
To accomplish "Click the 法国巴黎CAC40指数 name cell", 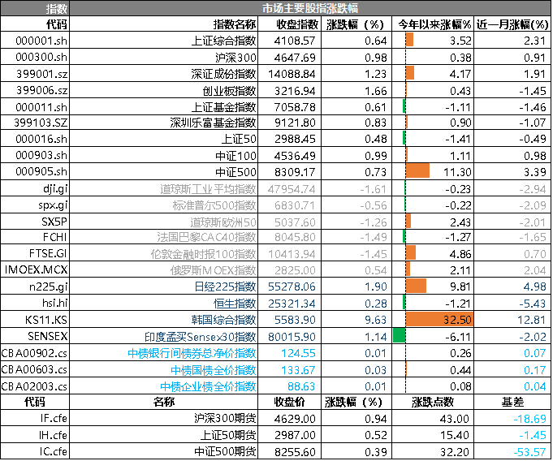I will [x=206, y=238].
